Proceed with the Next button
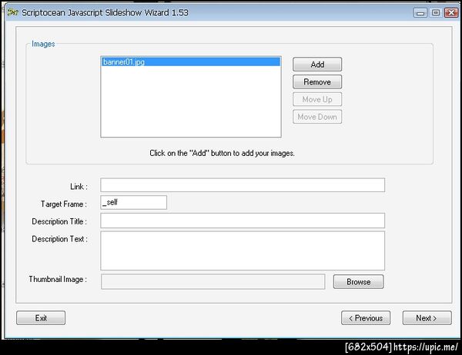 pos(427,318)
